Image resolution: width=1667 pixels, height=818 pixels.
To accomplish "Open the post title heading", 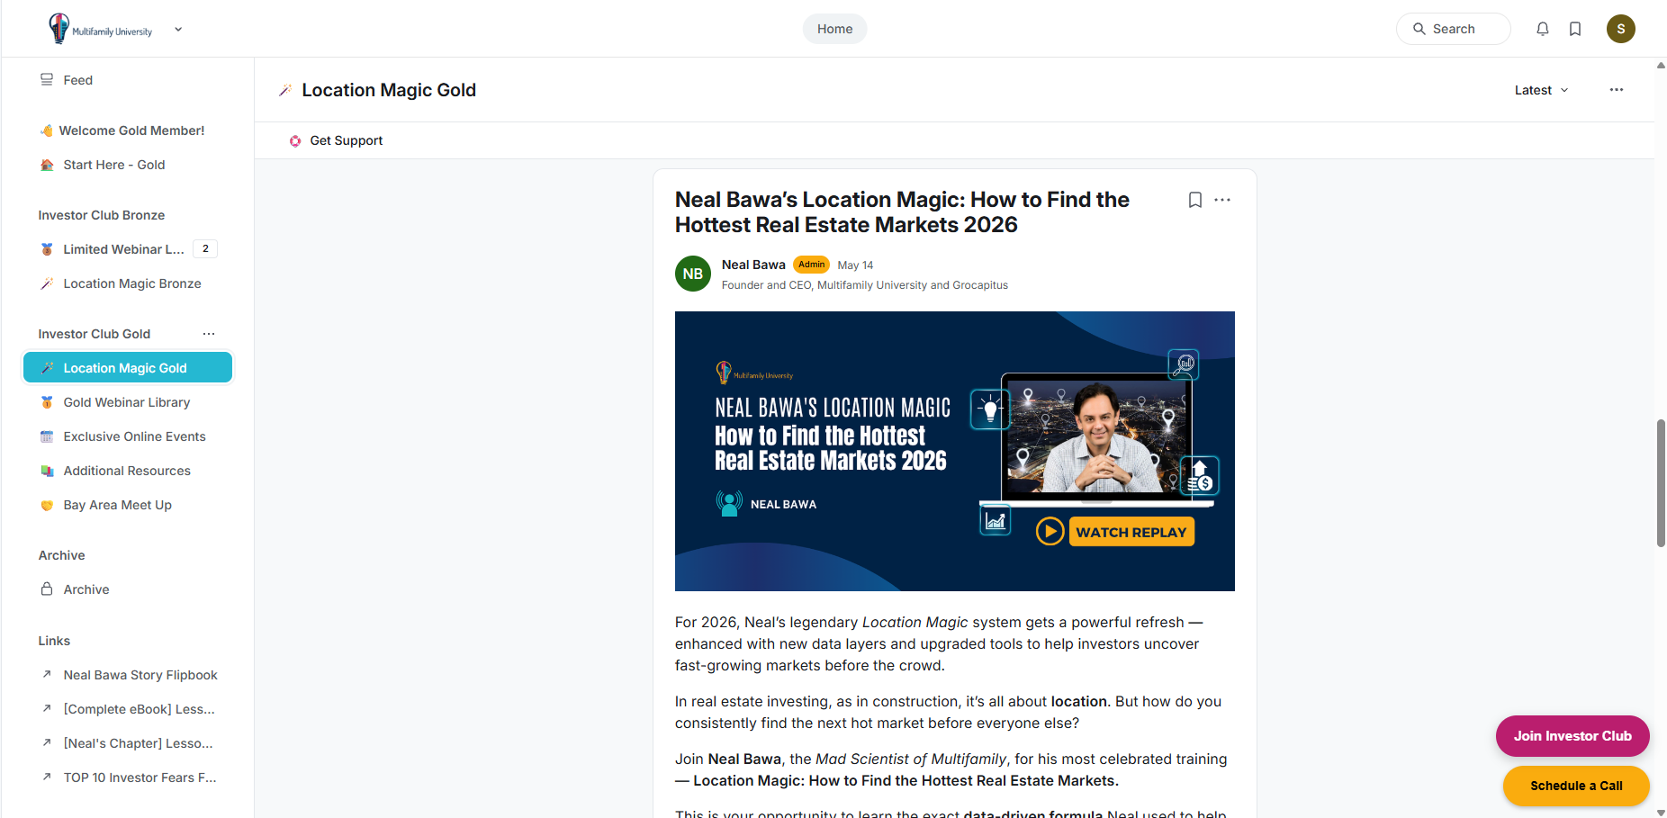I will (902, 212).
